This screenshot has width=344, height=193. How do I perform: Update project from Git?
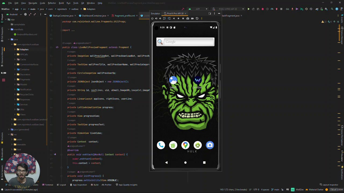coord(292,9)
